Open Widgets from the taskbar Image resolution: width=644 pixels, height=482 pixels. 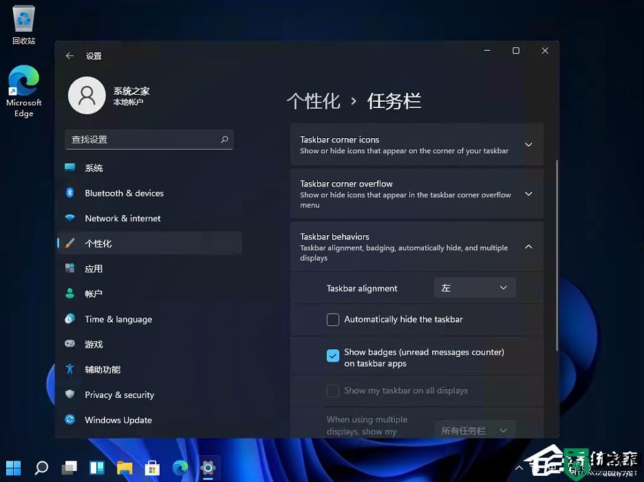point(97,468)
